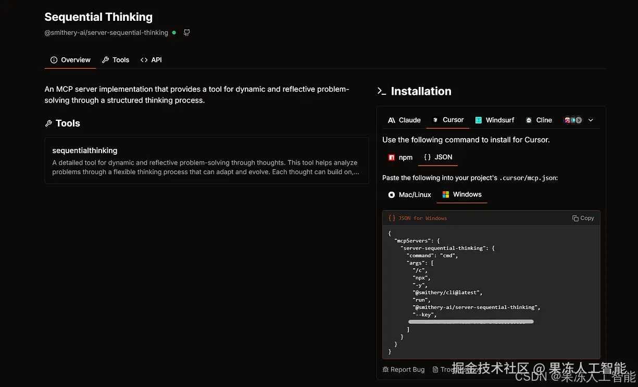Copy the JSON for Windows snippet
Image resolution: width=638 pixels, height=387 pixels.
click(583, 218)
